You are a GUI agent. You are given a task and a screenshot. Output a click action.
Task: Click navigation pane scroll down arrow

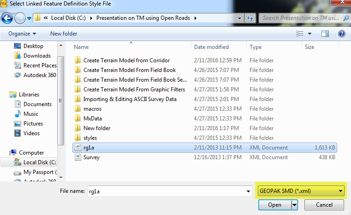click(61, 177)
